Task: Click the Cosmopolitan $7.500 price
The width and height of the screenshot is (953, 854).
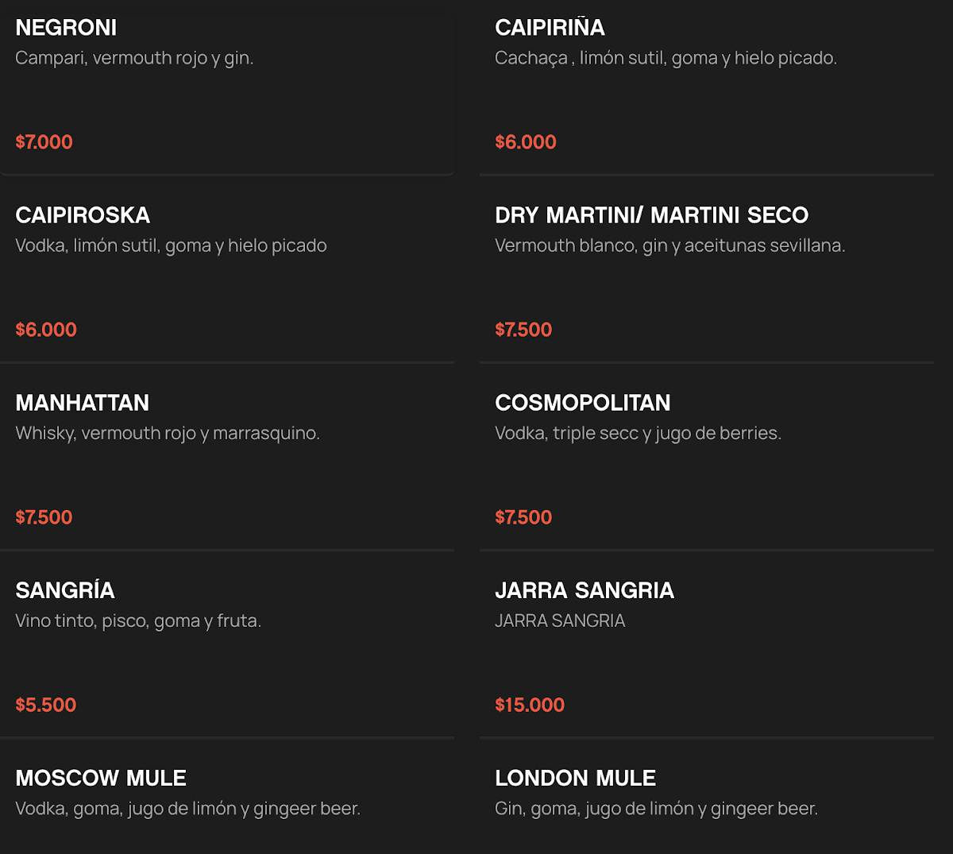Action: [x=523, y=517]
